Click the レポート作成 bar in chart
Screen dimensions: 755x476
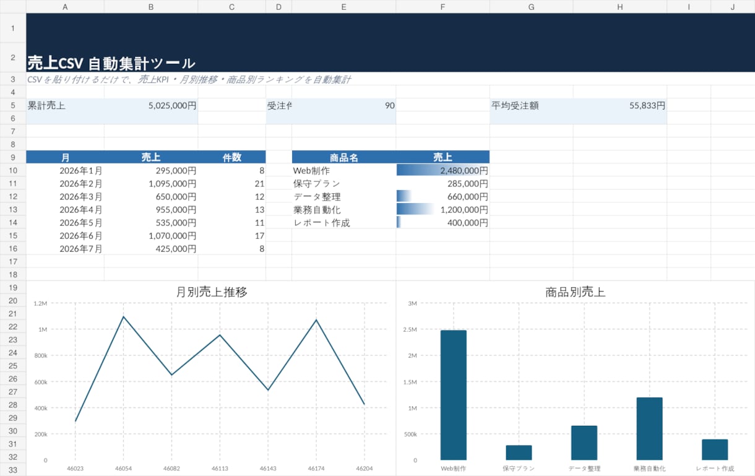point(715,449)
